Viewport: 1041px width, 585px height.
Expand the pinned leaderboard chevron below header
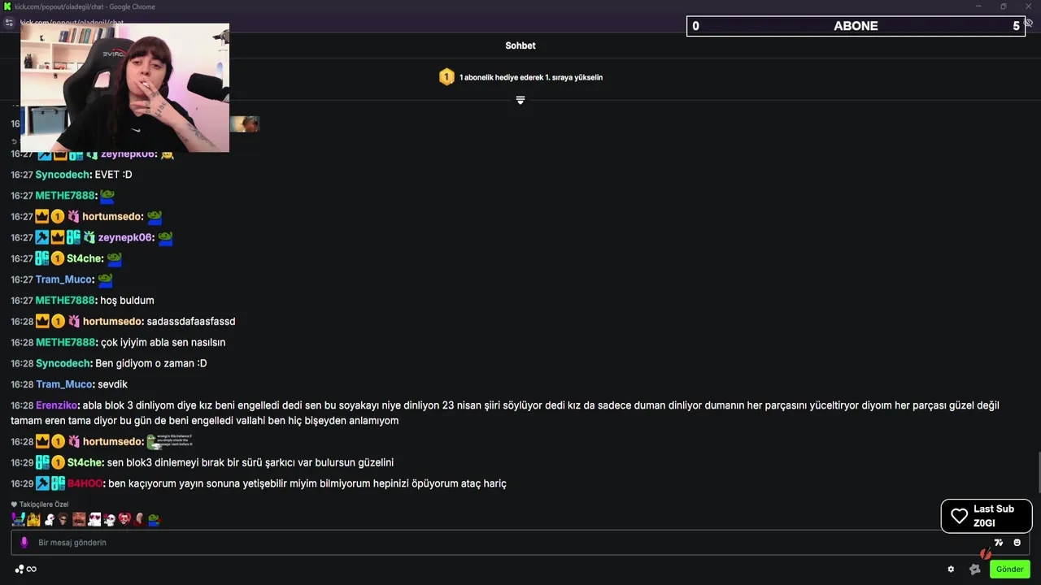(x=520, y=100)
